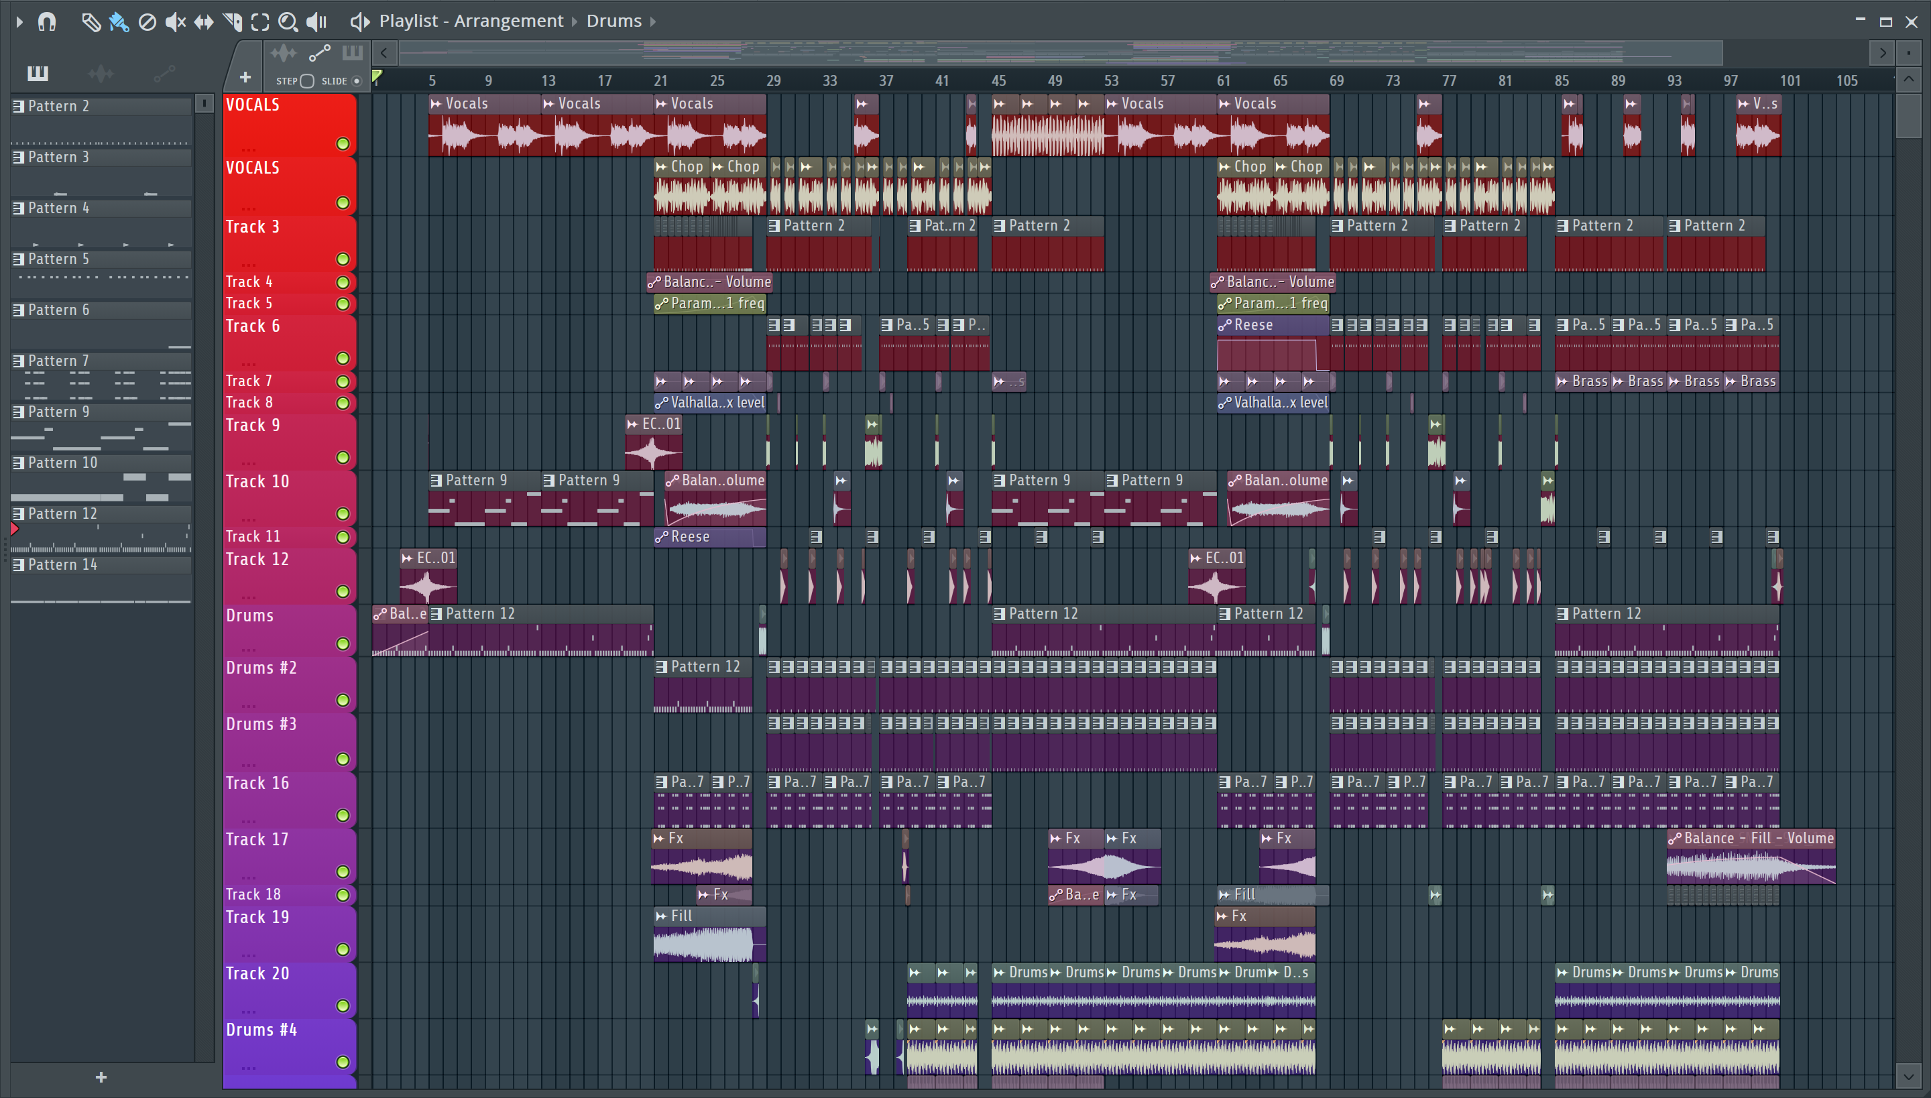Show patterns in picker via piano icon

click(38, 73)
